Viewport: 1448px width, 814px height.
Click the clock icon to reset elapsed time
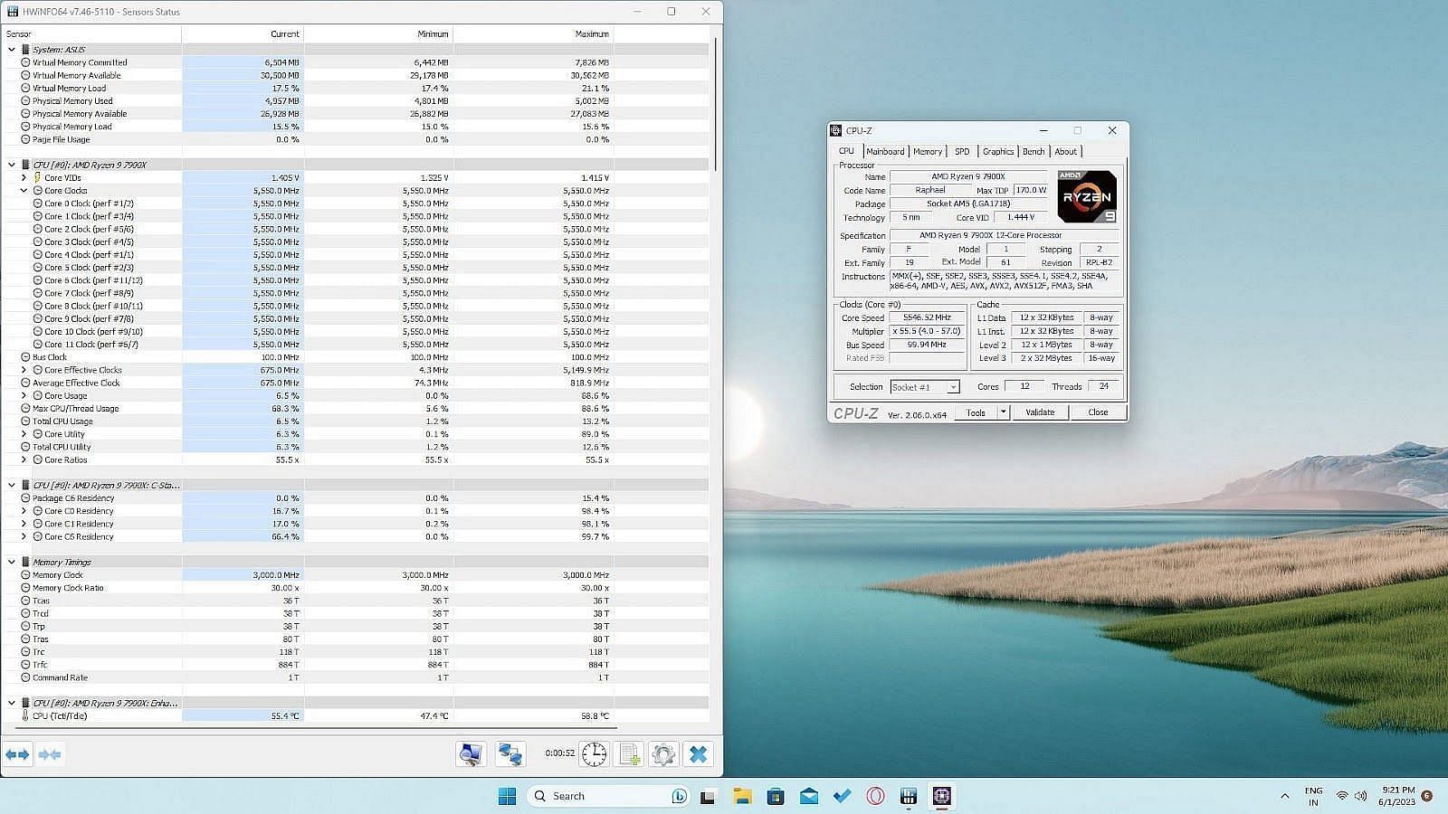coord(595,753)
